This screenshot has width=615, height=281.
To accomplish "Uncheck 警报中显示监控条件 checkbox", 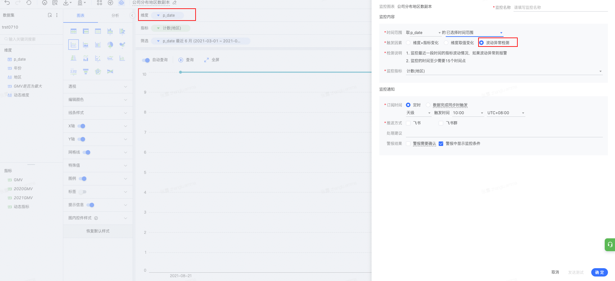I will 441,144.
